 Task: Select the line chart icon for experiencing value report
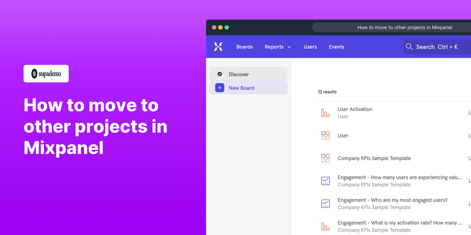(x=325, y=181)
